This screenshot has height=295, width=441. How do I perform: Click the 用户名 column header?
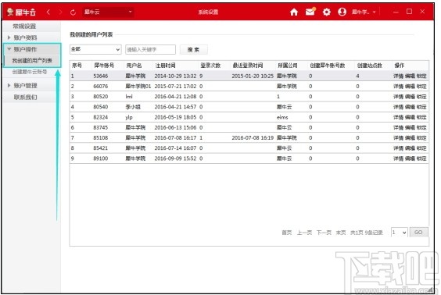134,66
